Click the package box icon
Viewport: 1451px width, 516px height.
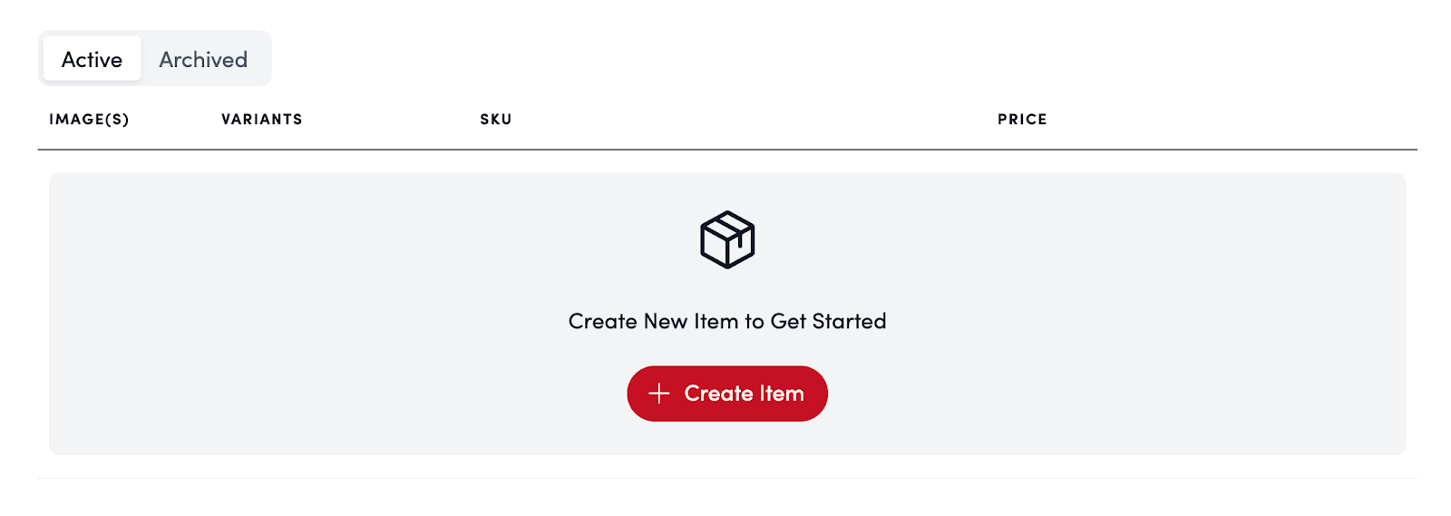[727, 240]
